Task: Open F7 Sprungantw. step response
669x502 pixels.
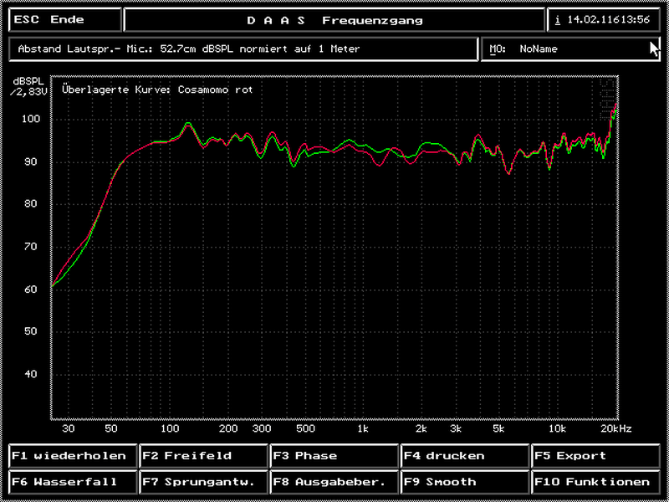Action: pyautogui.click(x=203, y=482)
